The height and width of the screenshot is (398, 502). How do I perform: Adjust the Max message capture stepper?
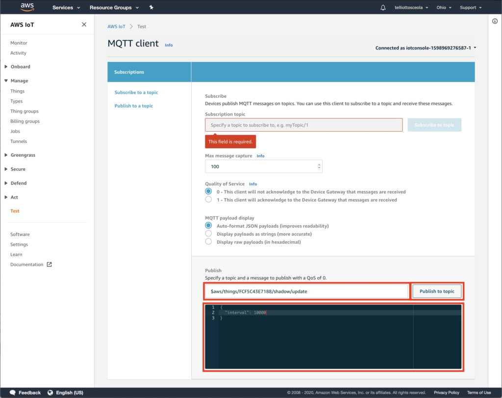point(319,166)
